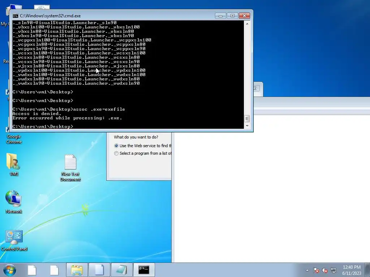Click the cmd.exe window title text
This screenshot has height=277, width=370.
tap(50, 16)
